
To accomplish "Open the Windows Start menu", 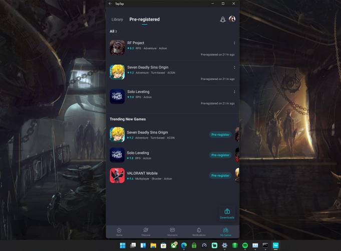I will click(123, 245).
